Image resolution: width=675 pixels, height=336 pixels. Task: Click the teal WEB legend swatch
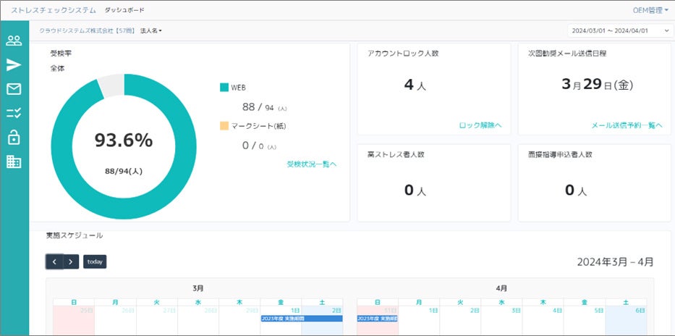224,88
